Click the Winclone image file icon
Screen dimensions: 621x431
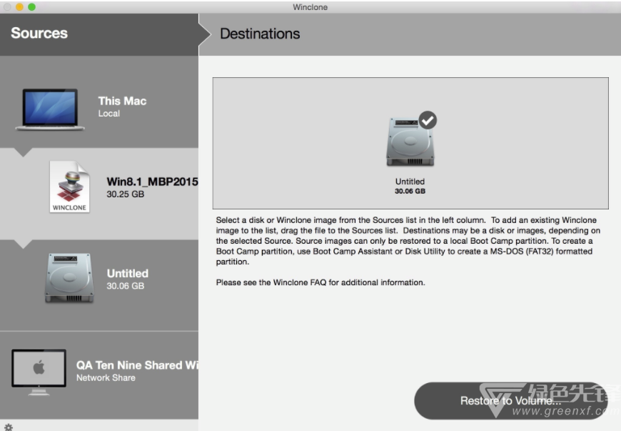(69, 187)
